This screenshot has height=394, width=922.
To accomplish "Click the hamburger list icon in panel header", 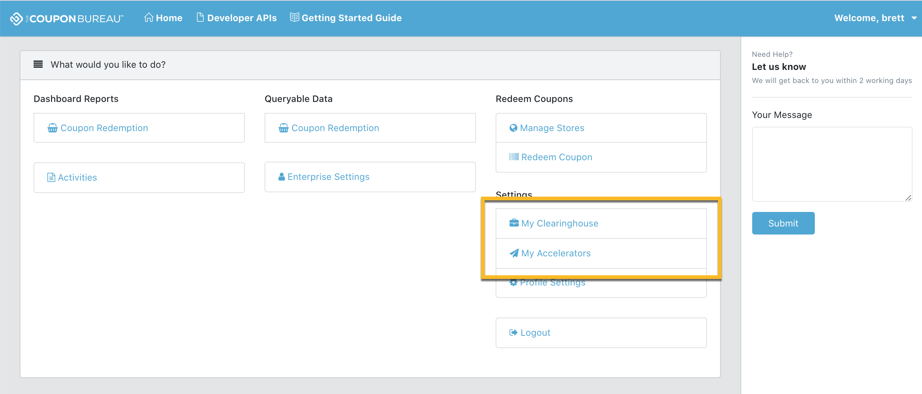I will 38,64.
